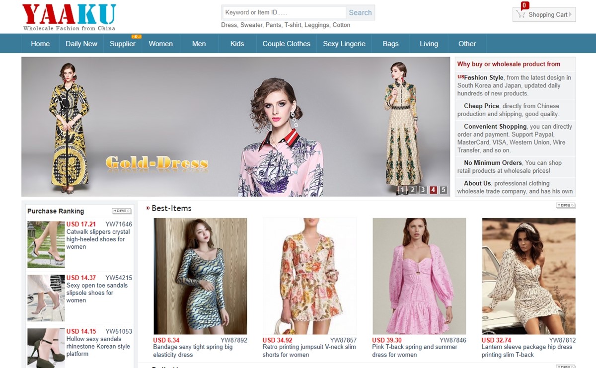Go to Daily New page
This screenshot has height=368, width=596.
[81, 44]
